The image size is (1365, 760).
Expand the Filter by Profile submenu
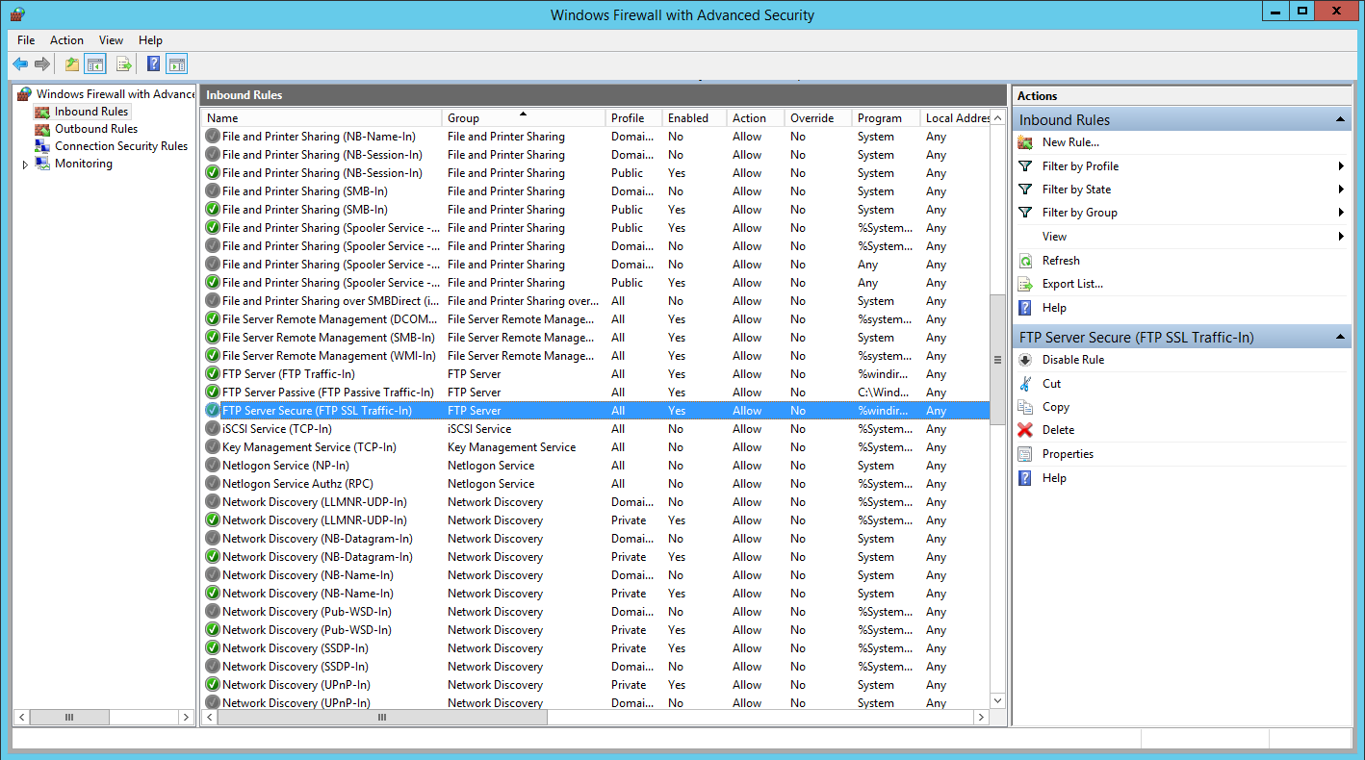point(1340,166)
